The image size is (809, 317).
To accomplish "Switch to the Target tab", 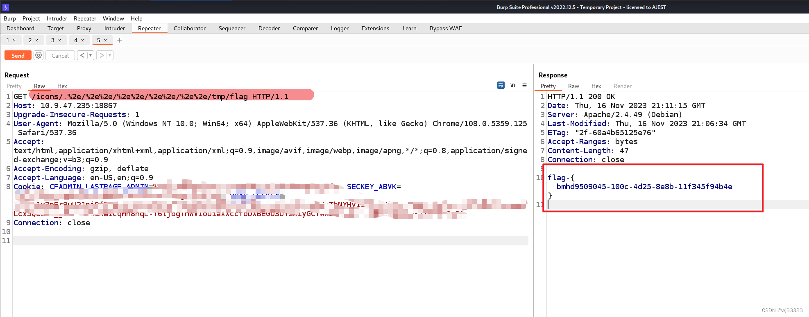I will [x=56, y=28].
